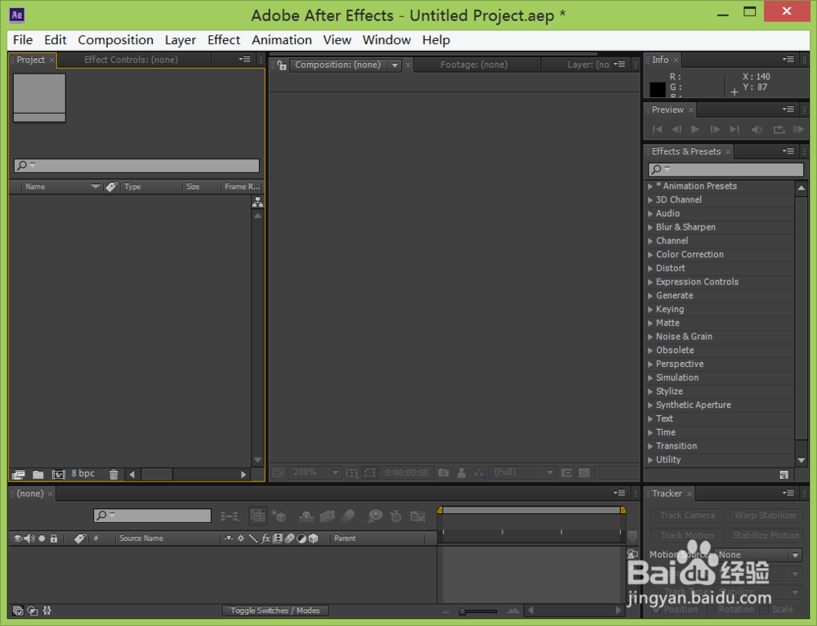Click the composition marker bin icon

[632, 536]
